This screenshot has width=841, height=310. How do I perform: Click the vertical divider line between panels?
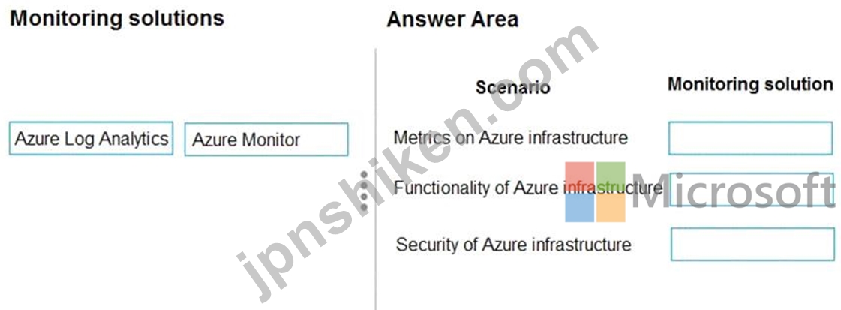click(375, 179)
